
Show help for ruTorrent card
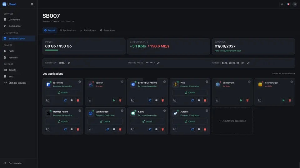[x=80, y=82]
